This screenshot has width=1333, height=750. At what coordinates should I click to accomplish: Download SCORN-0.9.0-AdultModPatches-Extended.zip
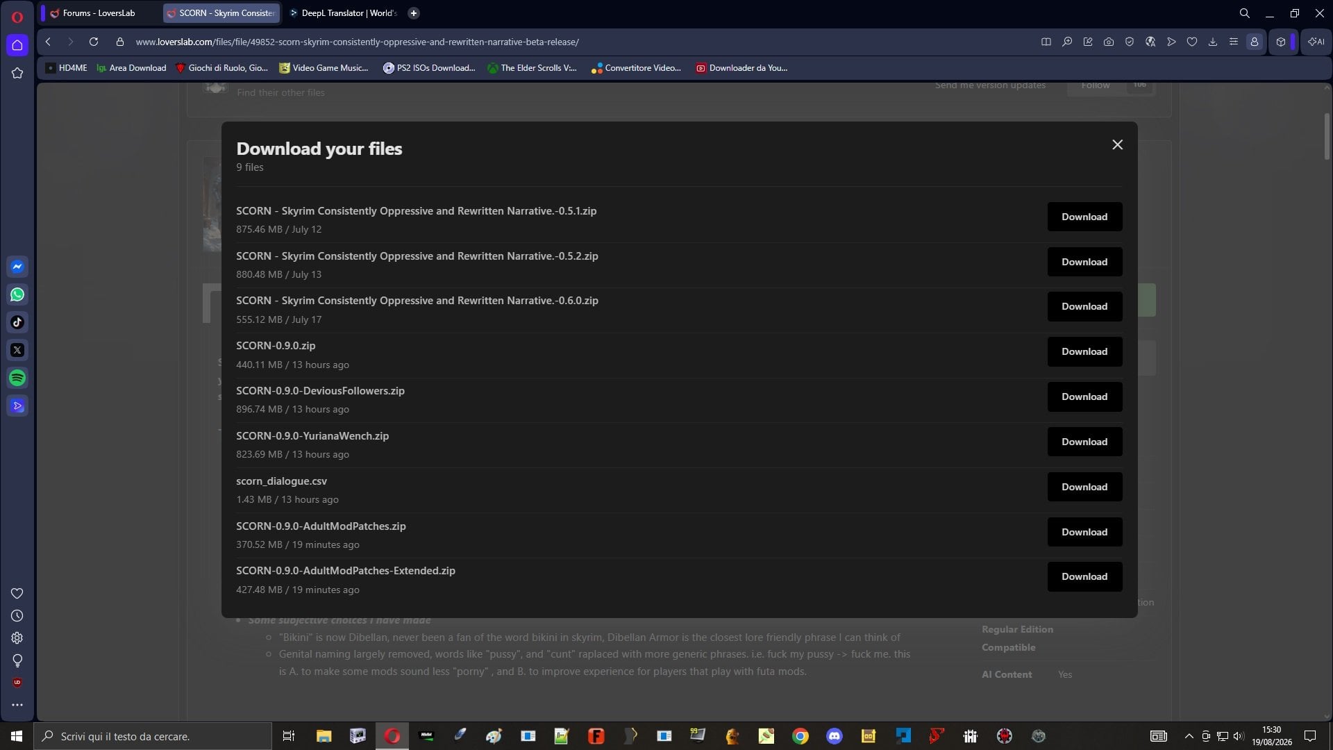tap(1084, 576)
